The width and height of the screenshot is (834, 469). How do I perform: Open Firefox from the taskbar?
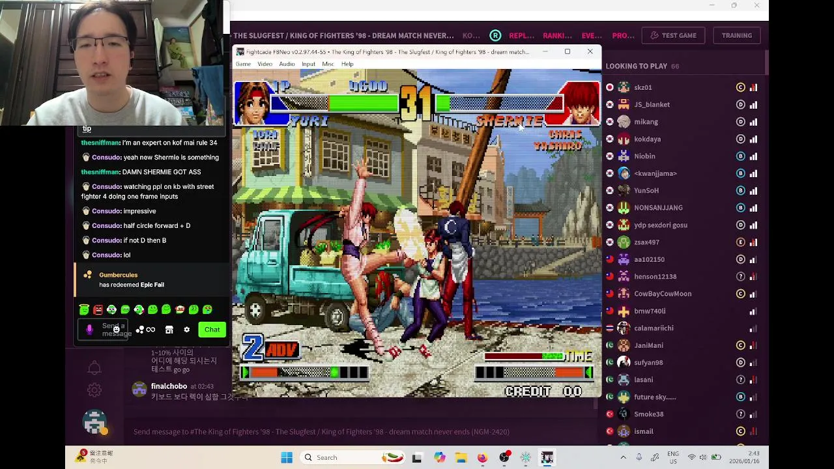coord(482,457)
